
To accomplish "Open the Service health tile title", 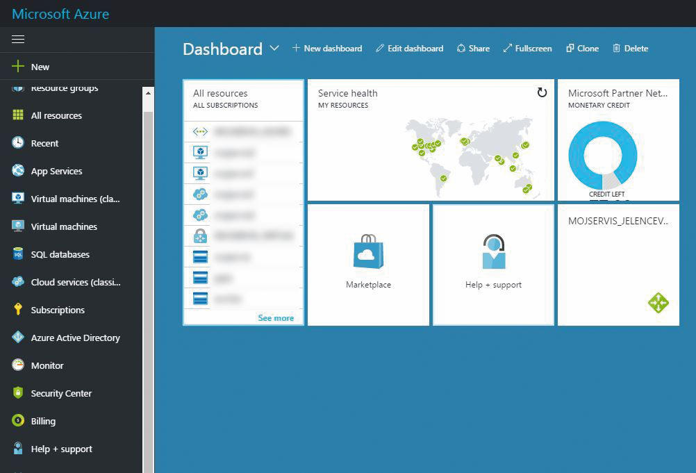I will click(x=347, y=93).
